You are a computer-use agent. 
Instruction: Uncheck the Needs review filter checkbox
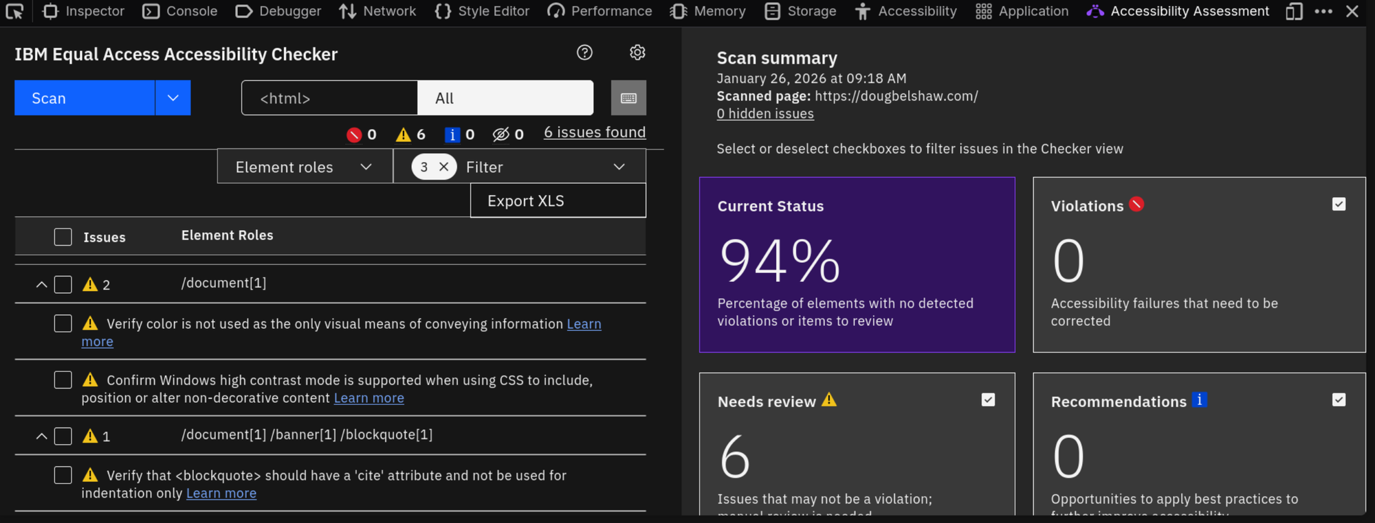click(x=988, y=399)
